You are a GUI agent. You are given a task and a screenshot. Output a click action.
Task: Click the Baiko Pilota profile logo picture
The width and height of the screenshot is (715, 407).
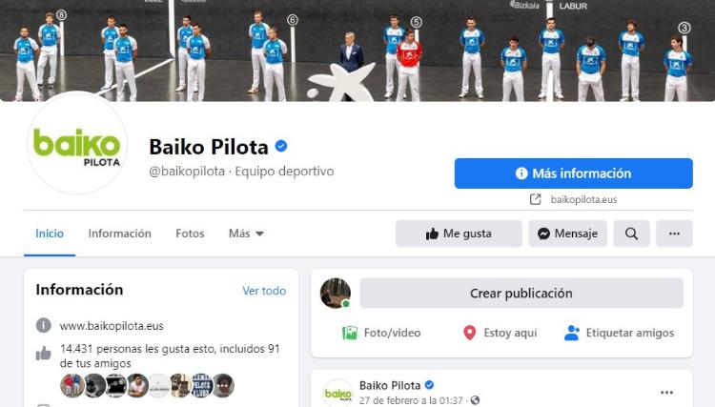coord(77,144)
